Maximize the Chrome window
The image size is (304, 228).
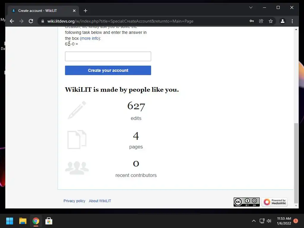278,7
